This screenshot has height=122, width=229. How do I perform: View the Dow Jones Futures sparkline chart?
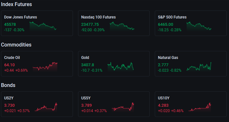[43, 26]
